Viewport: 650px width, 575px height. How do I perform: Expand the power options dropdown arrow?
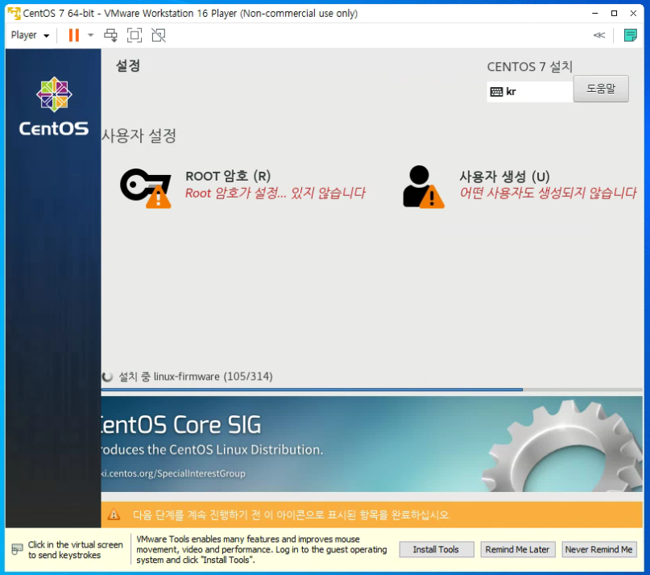(90, 35)
